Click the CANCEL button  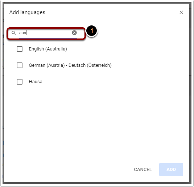click(x=143, y=170)
